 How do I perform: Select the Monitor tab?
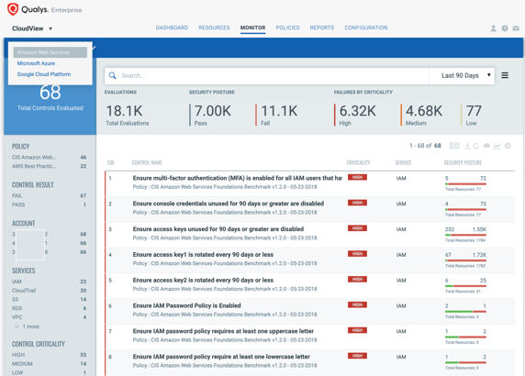[x=252, y=28]
